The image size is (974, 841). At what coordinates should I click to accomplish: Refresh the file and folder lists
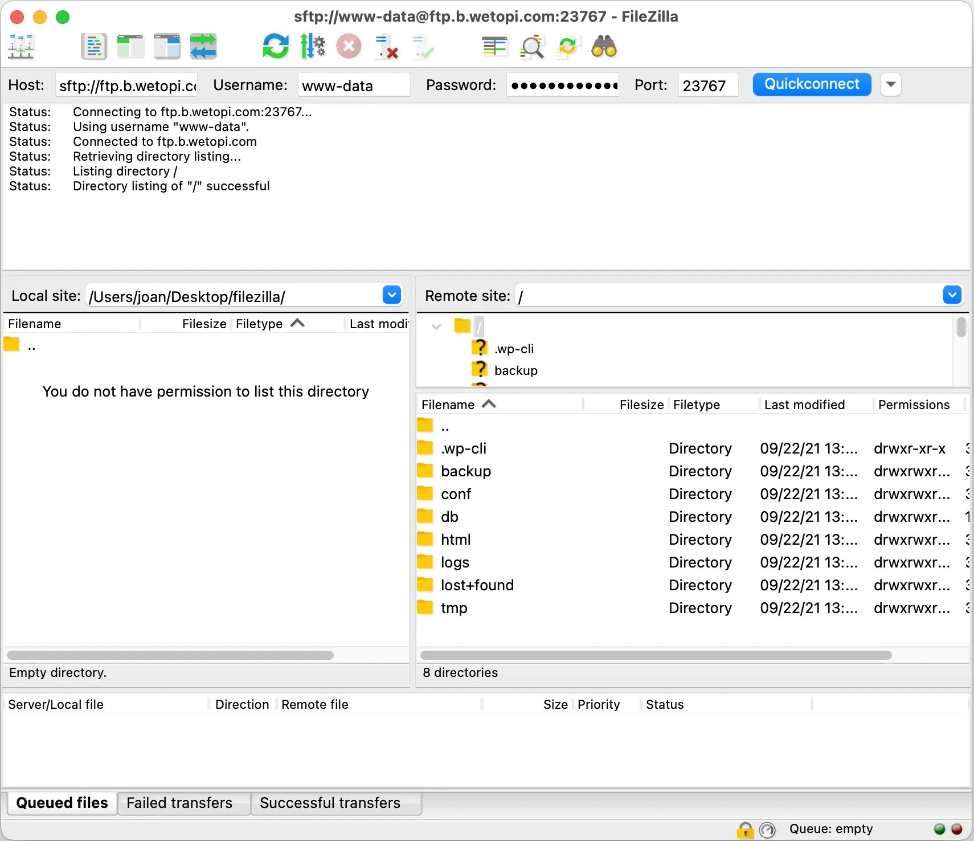pos(275,46)
